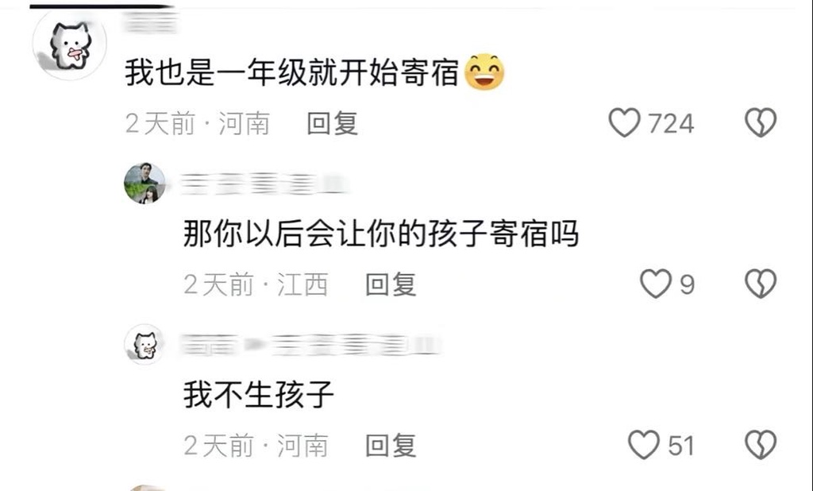The image size is (813, 491).
Task: Dislike the "我不生孩子" reply
Action: coord(761,445)
